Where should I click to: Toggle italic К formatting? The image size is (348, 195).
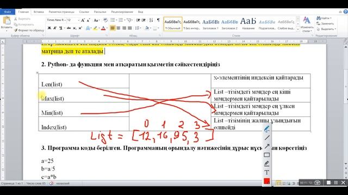tap(55, 28)
